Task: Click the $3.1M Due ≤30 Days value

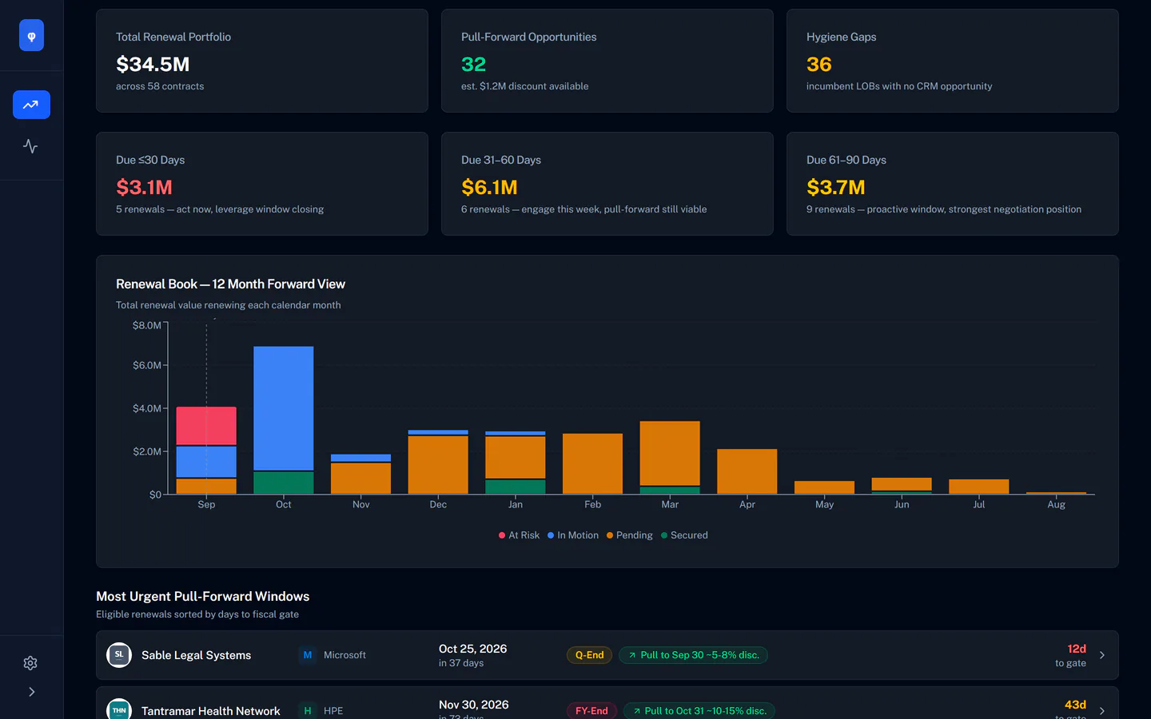Action: click(x=144, y=187)
